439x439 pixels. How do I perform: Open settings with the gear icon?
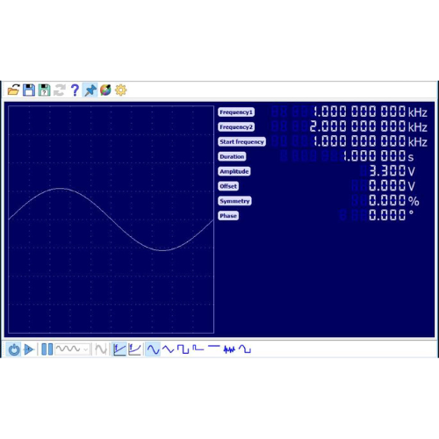pos(121,90)
